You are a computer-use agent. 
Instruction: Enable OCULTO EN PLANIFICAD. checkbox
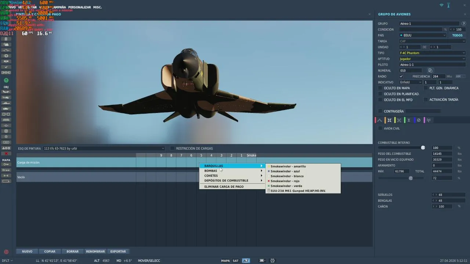[380, 94]
